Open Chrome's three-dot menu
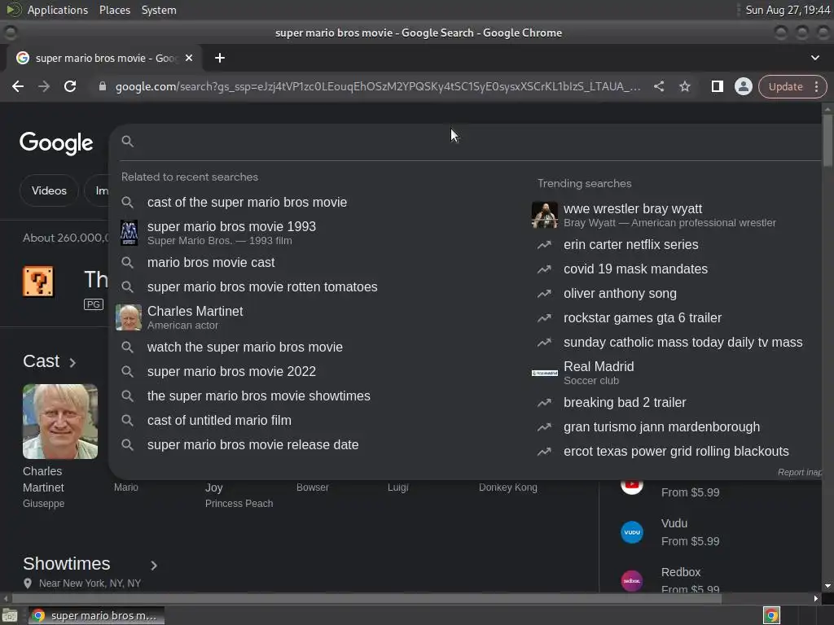Screen dimensions: 834x625 pyautogui.click(x=816, y=86)
